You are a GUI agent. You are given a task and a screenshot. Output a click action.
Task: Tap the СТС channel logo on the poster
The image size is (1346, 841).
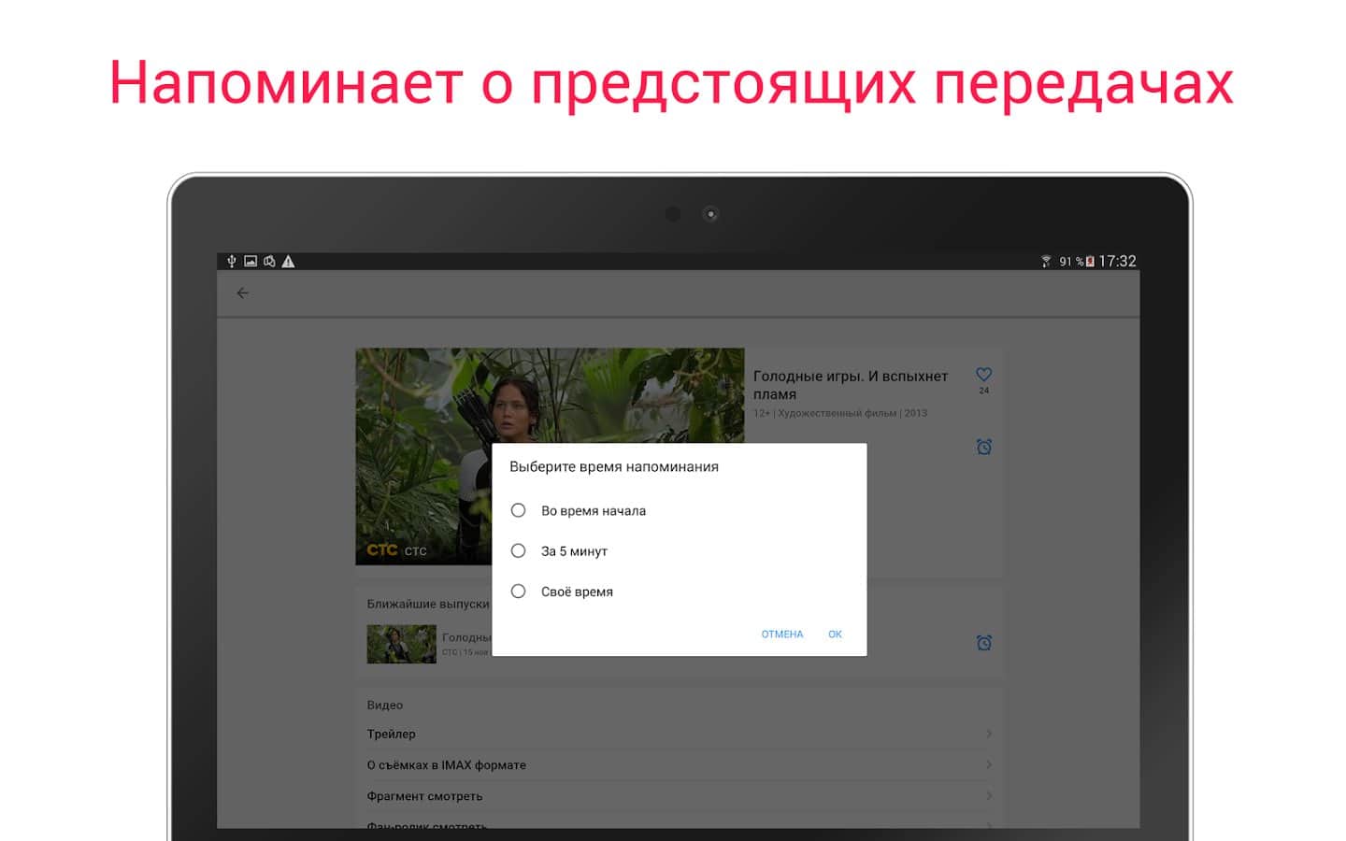pos(381,550)
